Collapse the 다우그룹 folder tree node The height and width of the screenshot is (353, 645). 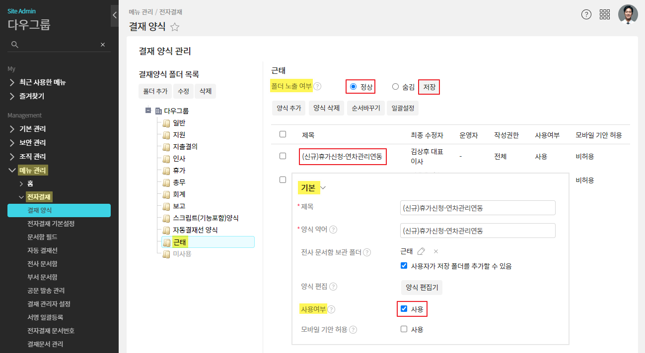pos(148,111)
